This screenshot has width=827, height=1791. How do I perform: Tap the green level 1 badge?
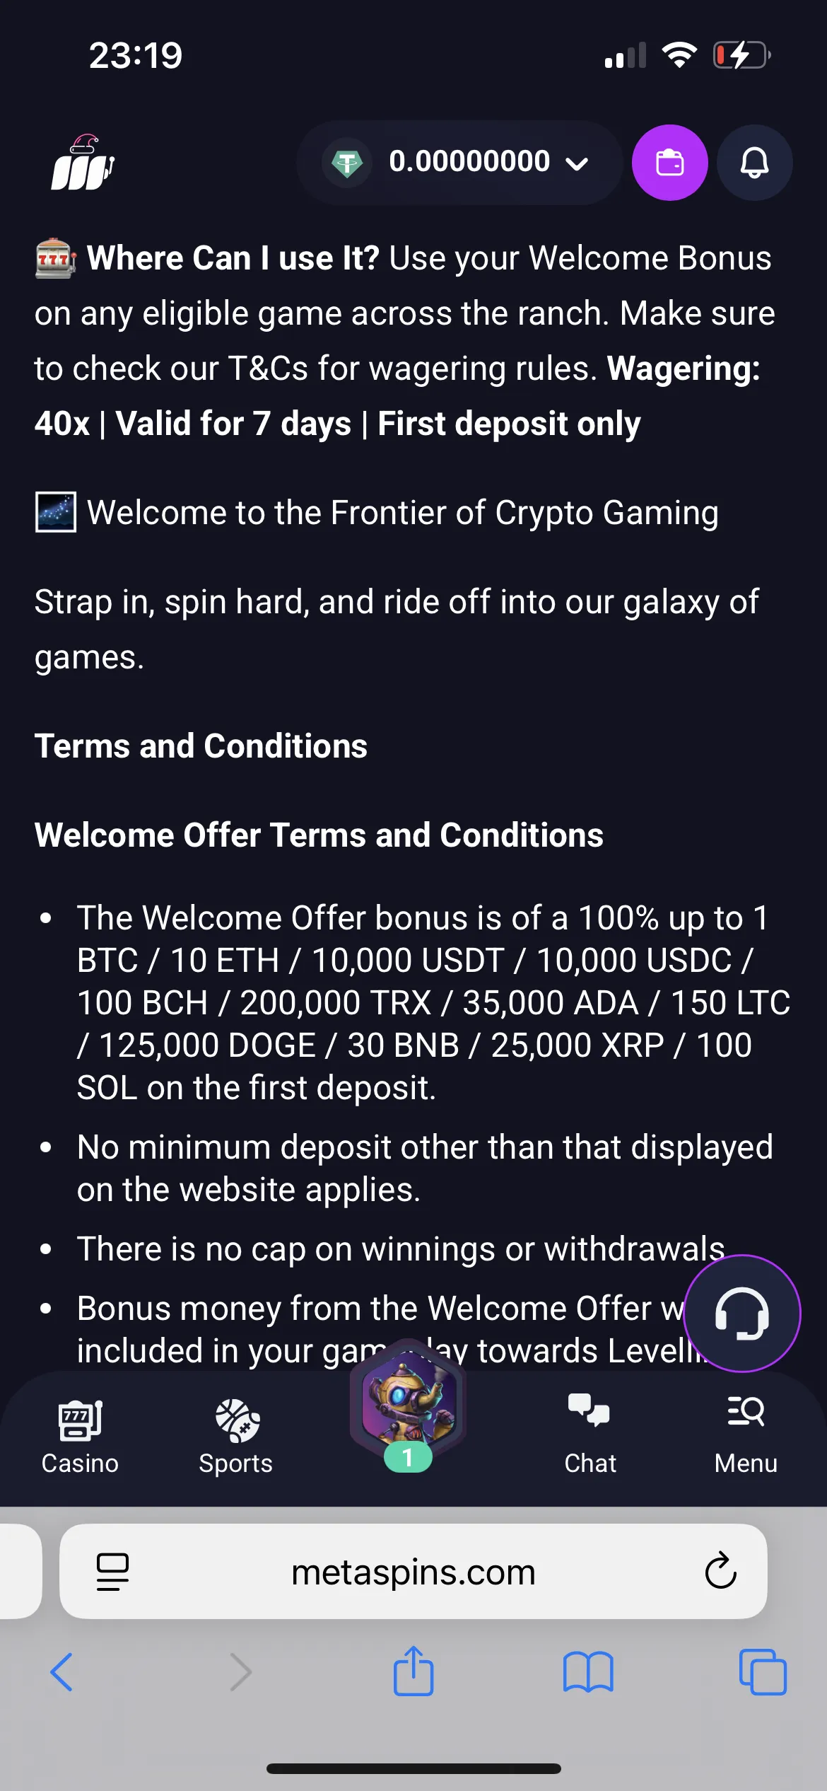point(408,1458)
